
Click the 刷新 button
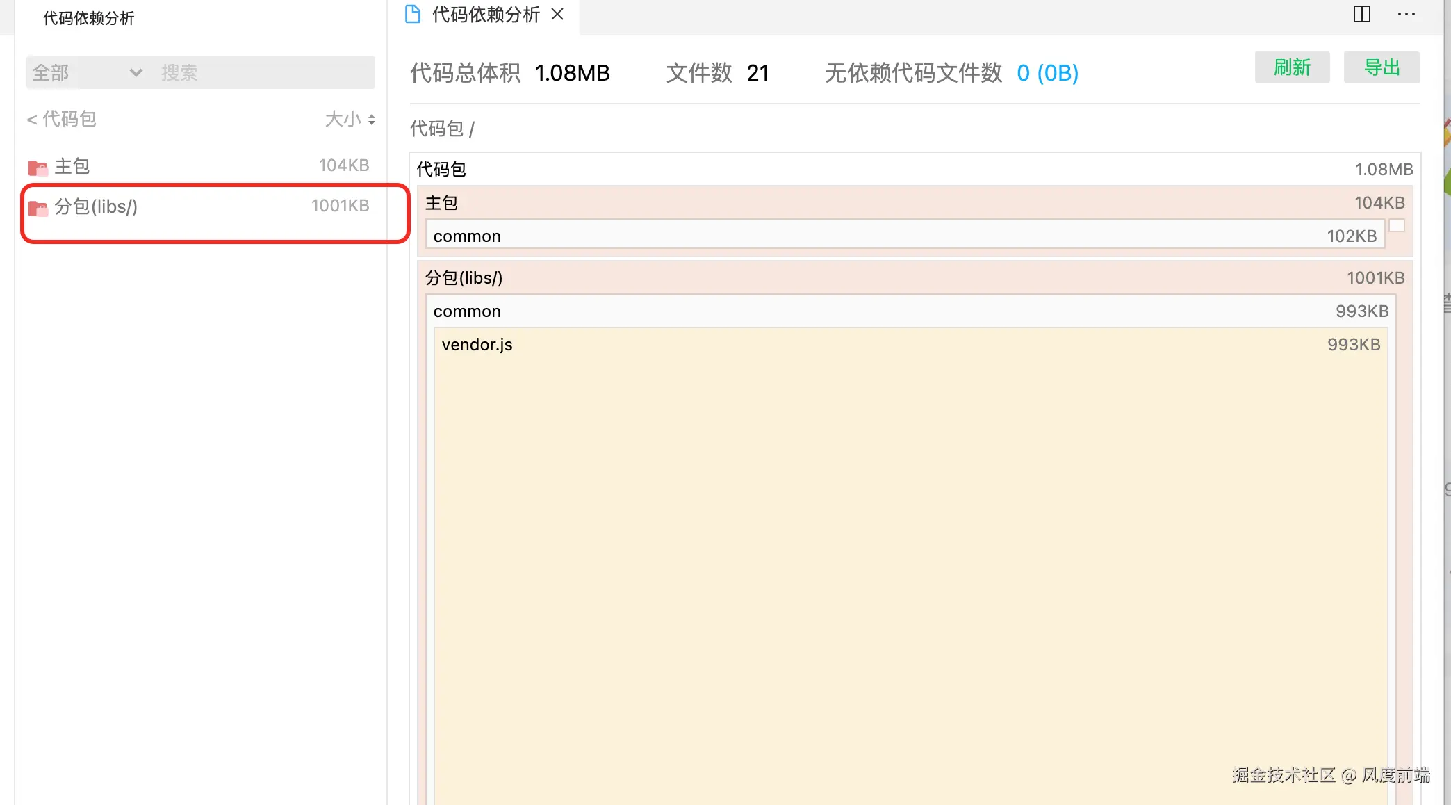pos(1292,67)
